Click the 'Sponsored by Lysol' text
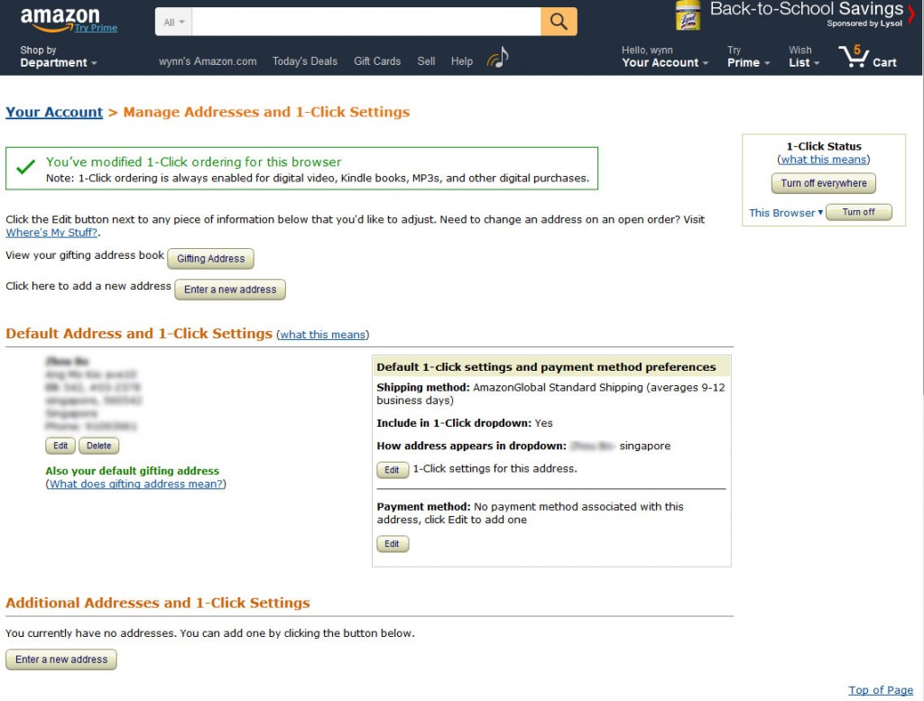This screenshot has height=701, width=924. [864, 23]
